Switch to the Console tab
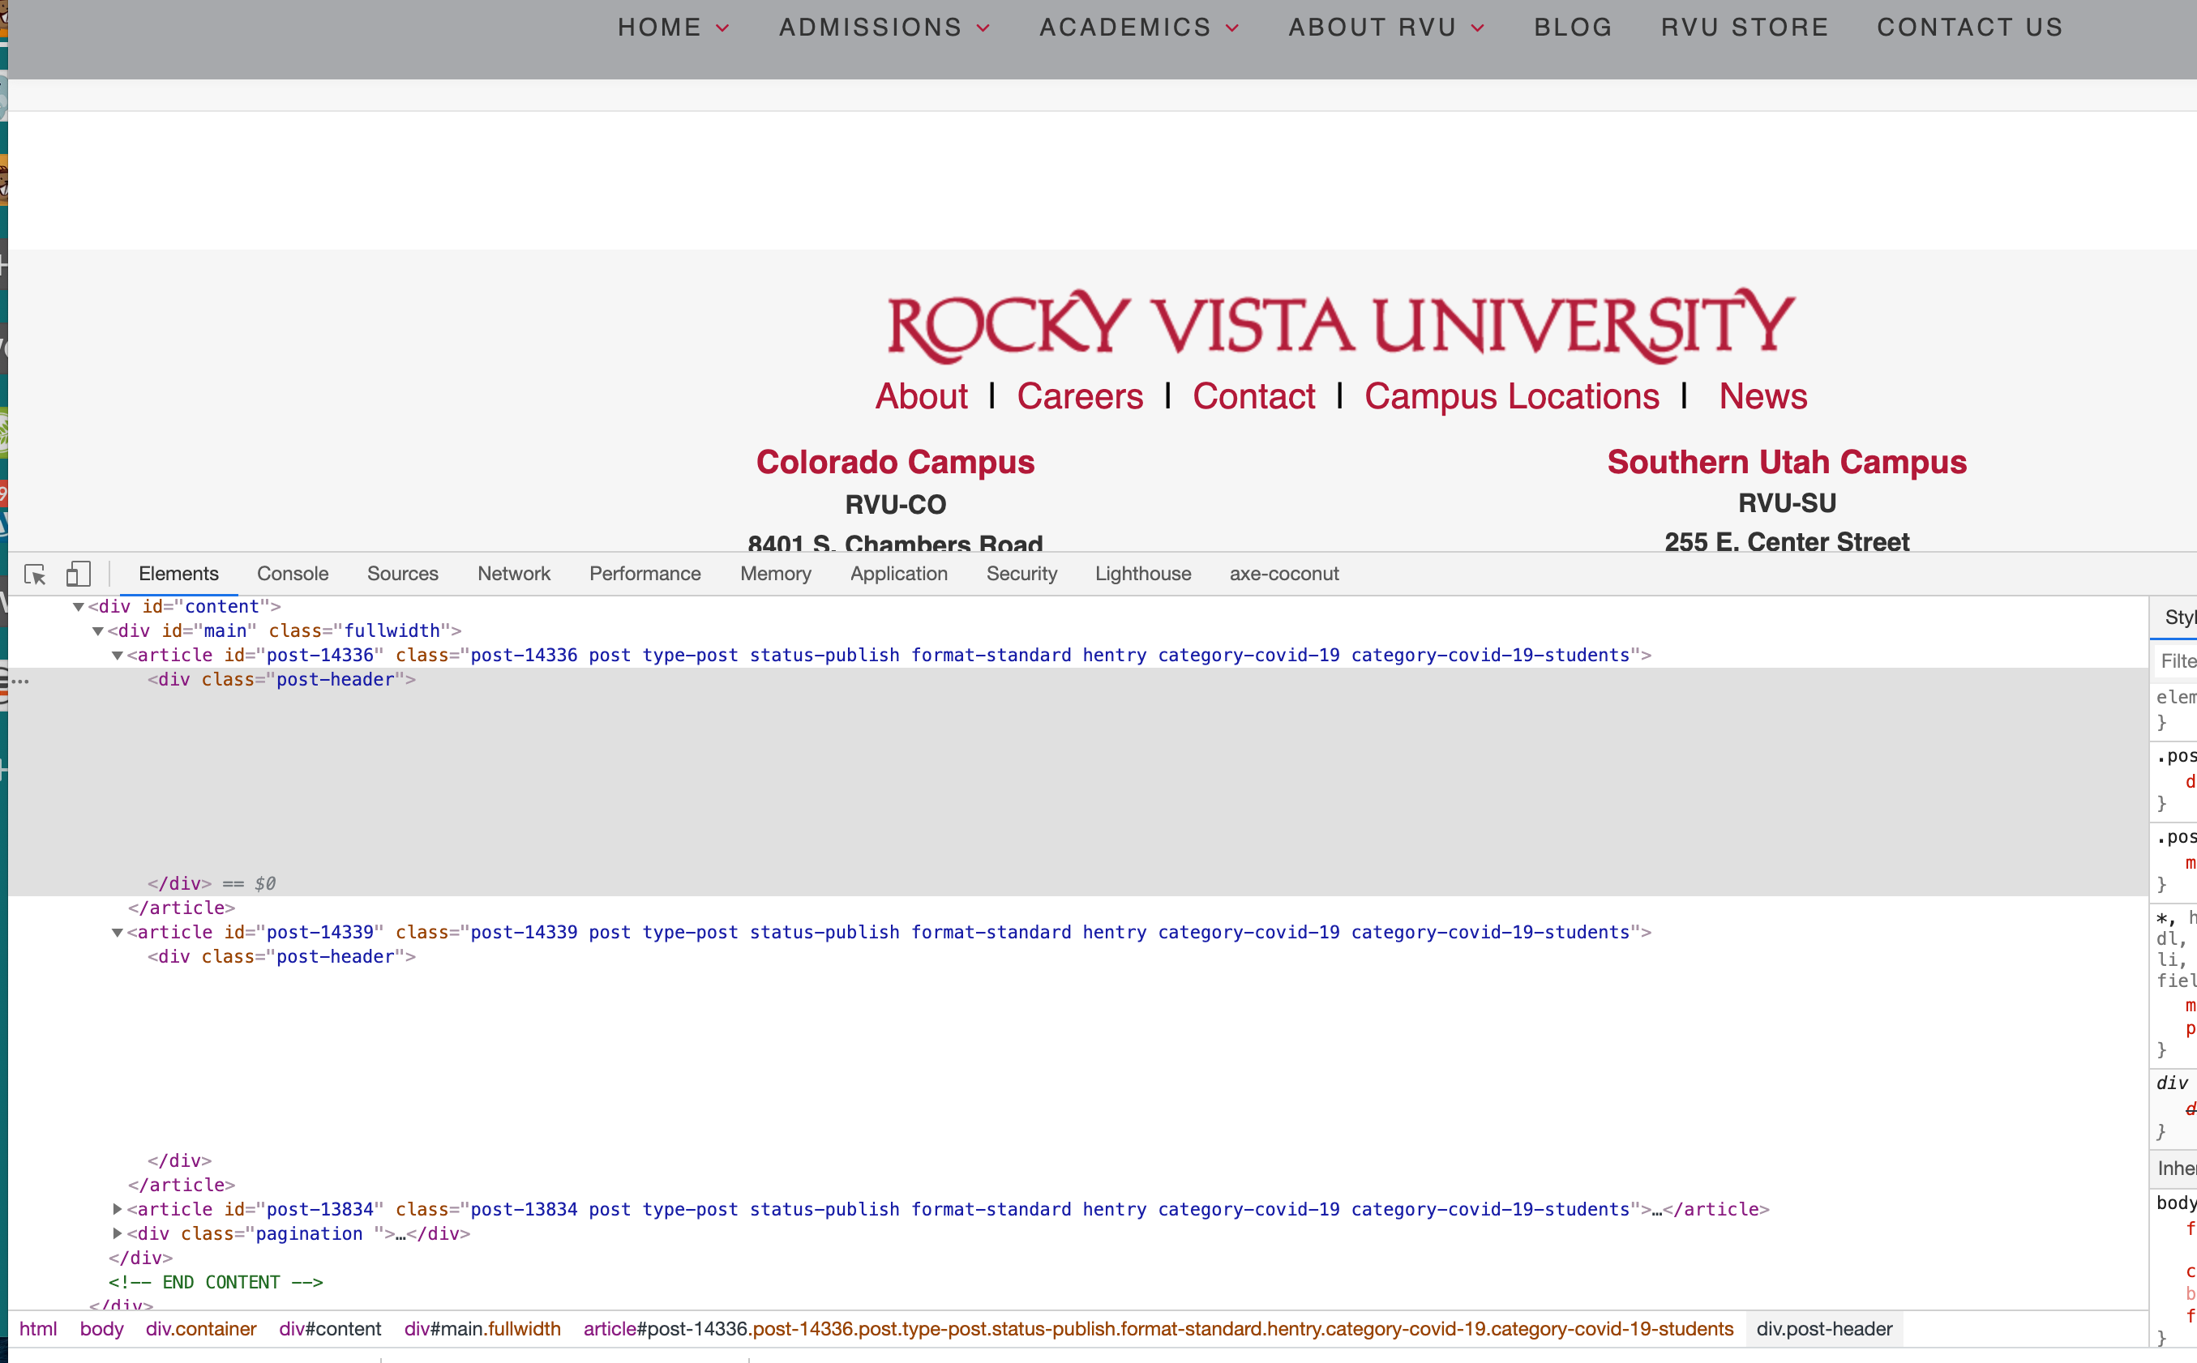This screenshot has width=2197, height=1363. [292, 575]
